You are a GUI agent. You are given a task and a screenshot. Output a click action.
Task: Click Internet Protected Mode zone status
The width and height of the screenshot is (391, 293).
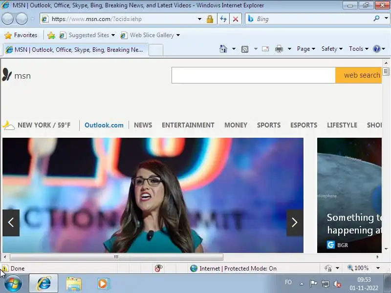(x=234, y=268)
